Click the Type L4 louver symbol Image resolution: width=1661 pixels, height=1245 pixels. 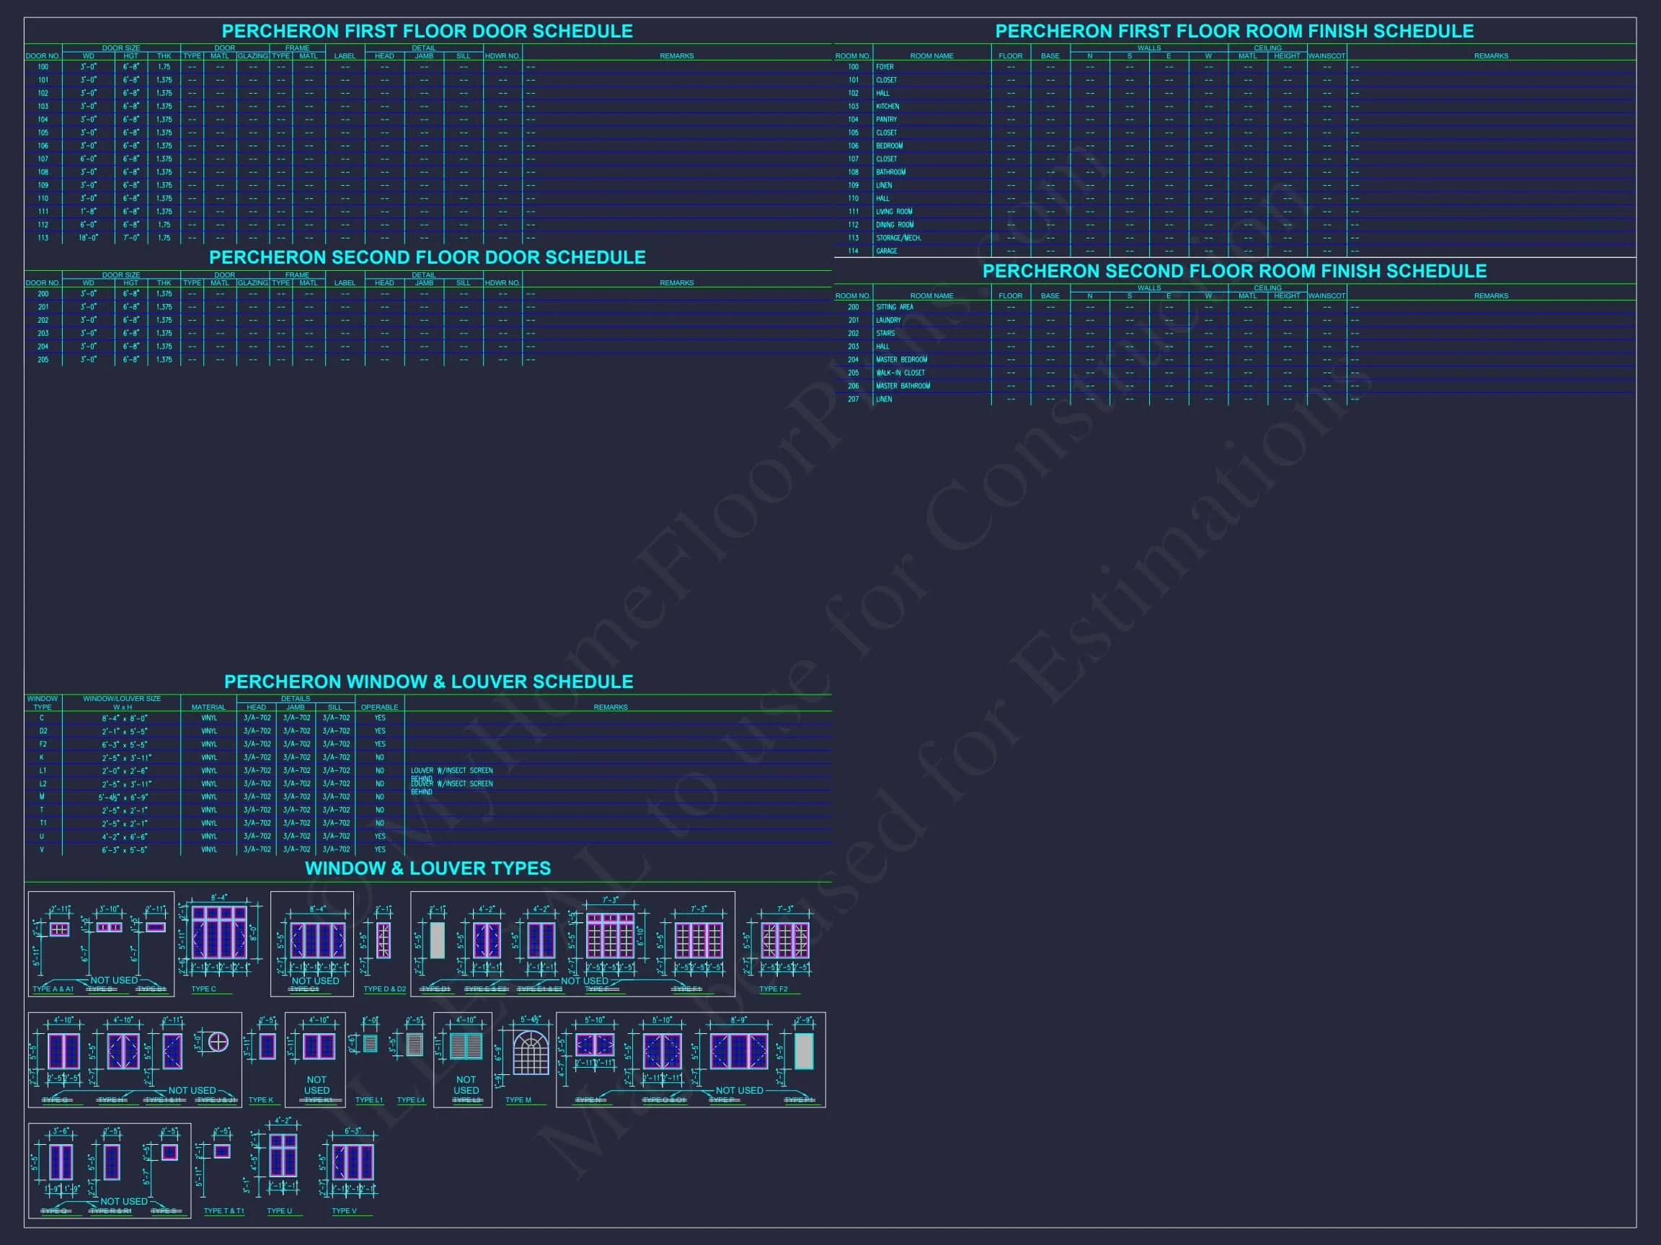pos(414,1044)
